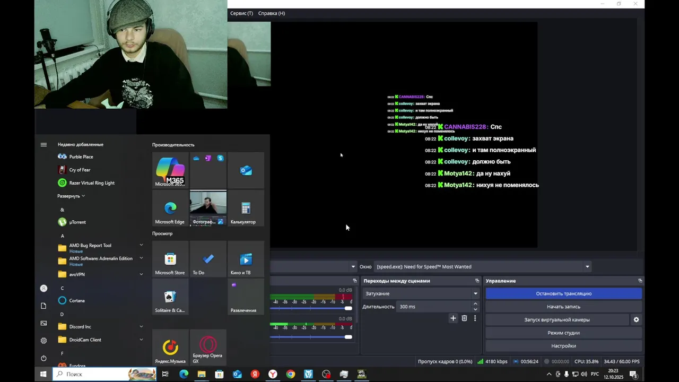Undock the Управление panel
This screenshot has width=679, height=382.
[x=640, y=281]
